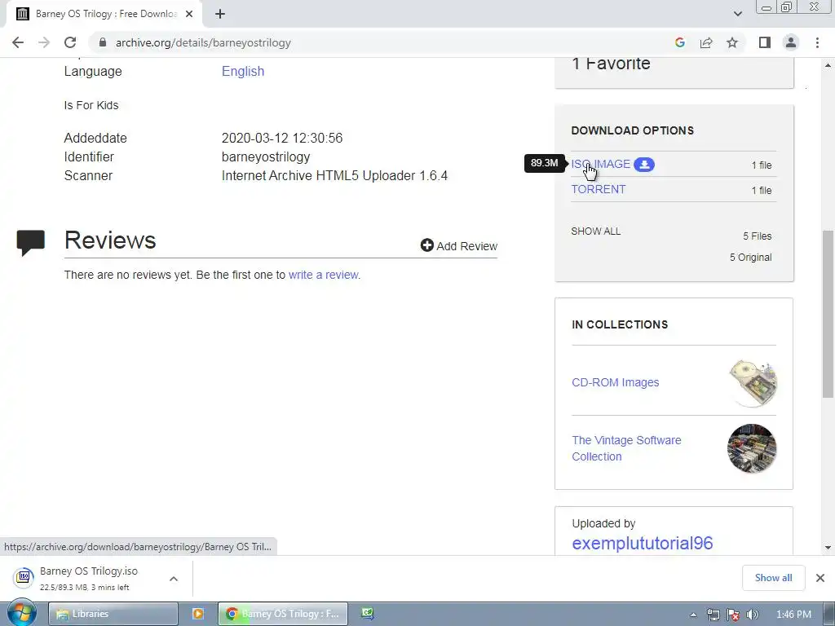Click the media player taskbar icon

pos(197,614)
